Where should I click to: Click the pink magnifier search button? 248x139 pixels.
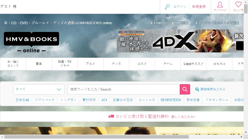(x=185, y=89)
